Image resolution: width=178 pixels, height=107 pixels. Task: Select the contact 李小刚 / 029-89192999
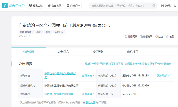[136, 86]
